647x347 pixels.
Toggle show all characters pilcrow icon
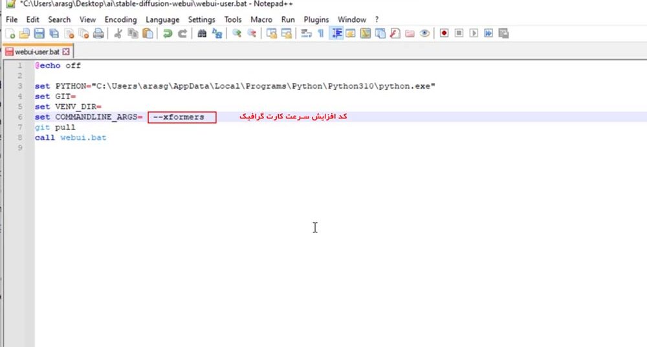point(321,34)
